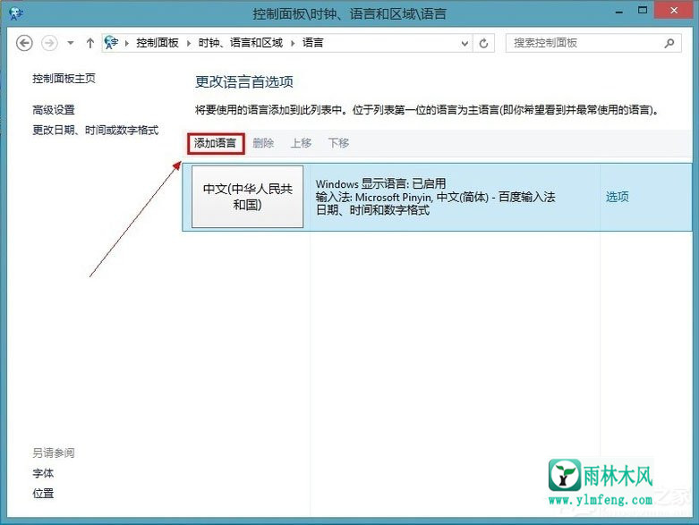The image size is (699, 525).
Task: Open the address bar history dropdown
Action: pos(465,44)
